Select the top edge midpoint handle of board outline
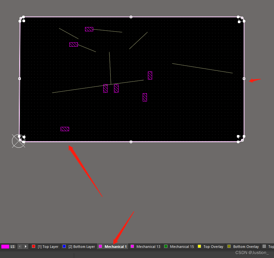Screen dimensions: 274x258 (131, 17)
